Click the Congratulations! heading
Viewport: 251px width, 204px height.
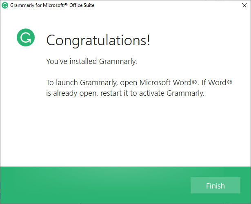pos(98,41)
